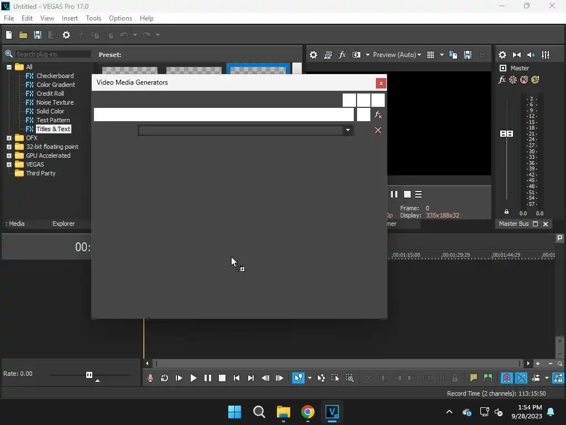This screenshot has width=566, height=425.
Task: Expand the VEGAS folder
Action: pyautogui.click(x=9, y=164)
